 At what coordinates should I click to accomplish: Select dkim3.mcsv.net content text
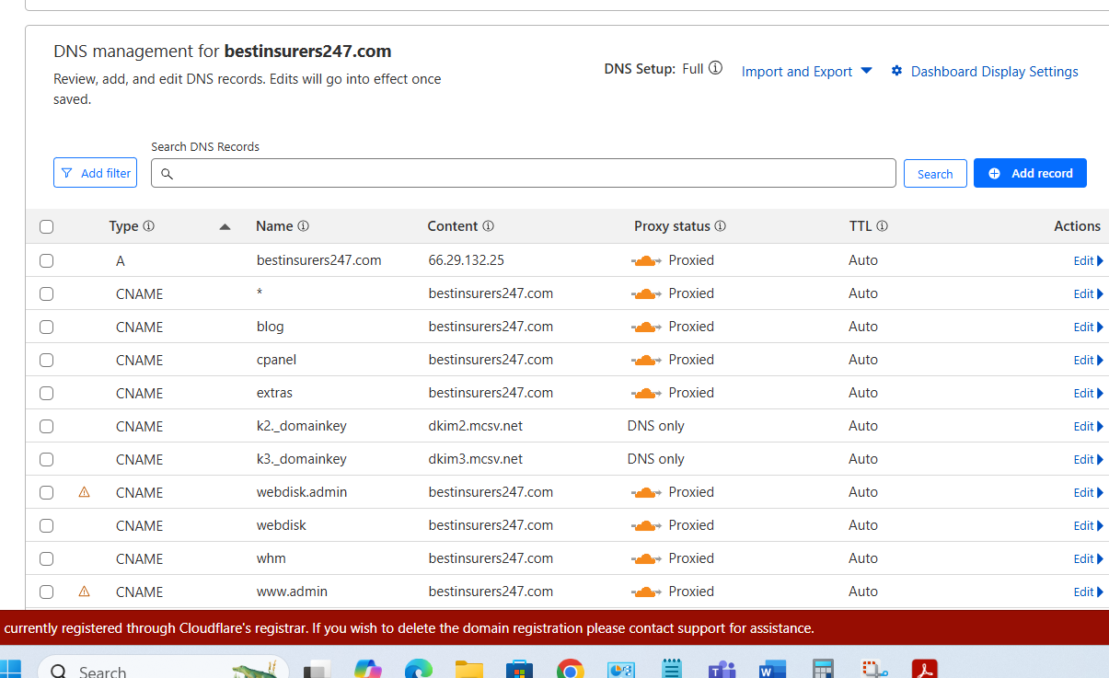click(475, 459)
